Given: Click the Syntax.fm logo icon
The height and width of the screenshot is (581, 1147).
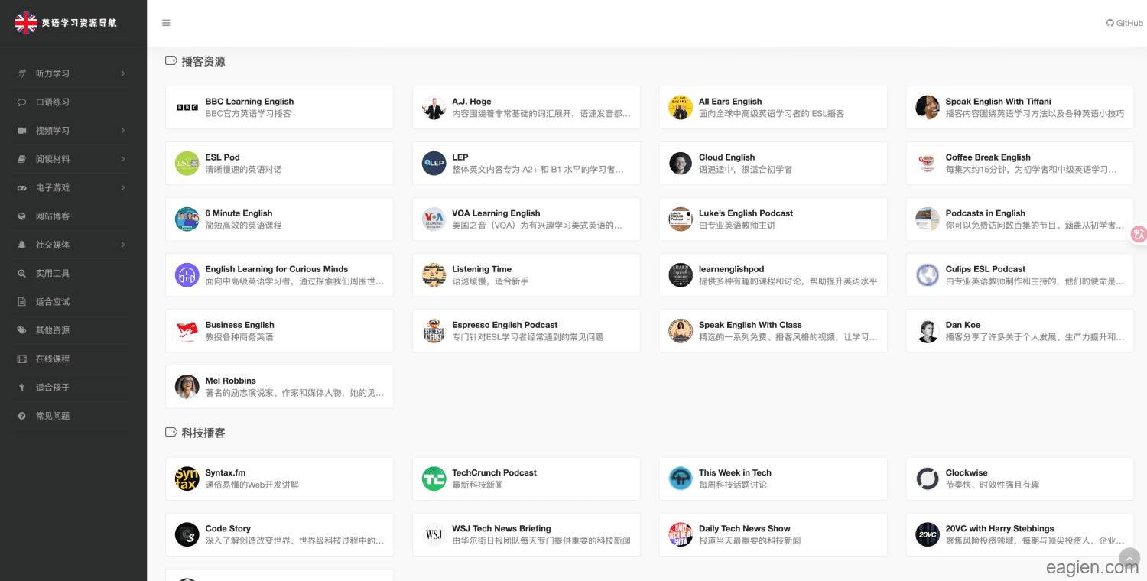Looking at the screenshot, I should [x=187, y=479].
